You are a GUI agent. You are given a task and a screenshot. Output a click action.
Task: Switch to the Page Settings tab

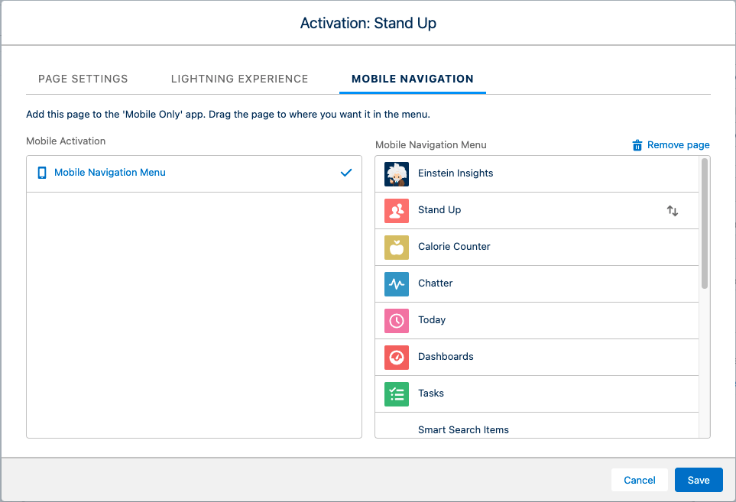point(83,79)
